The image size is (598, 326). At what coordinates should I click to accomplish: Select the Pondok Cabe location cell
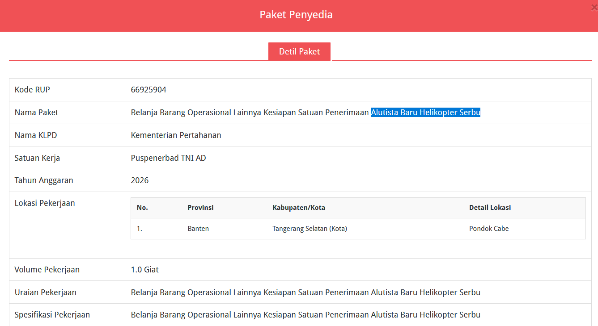(489, 229)
